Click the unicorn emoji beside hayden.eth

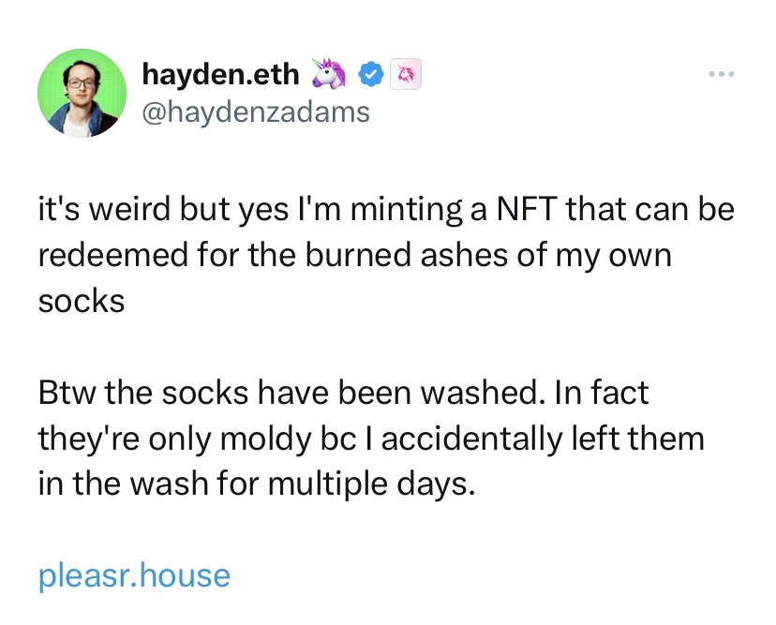[329, 74]
